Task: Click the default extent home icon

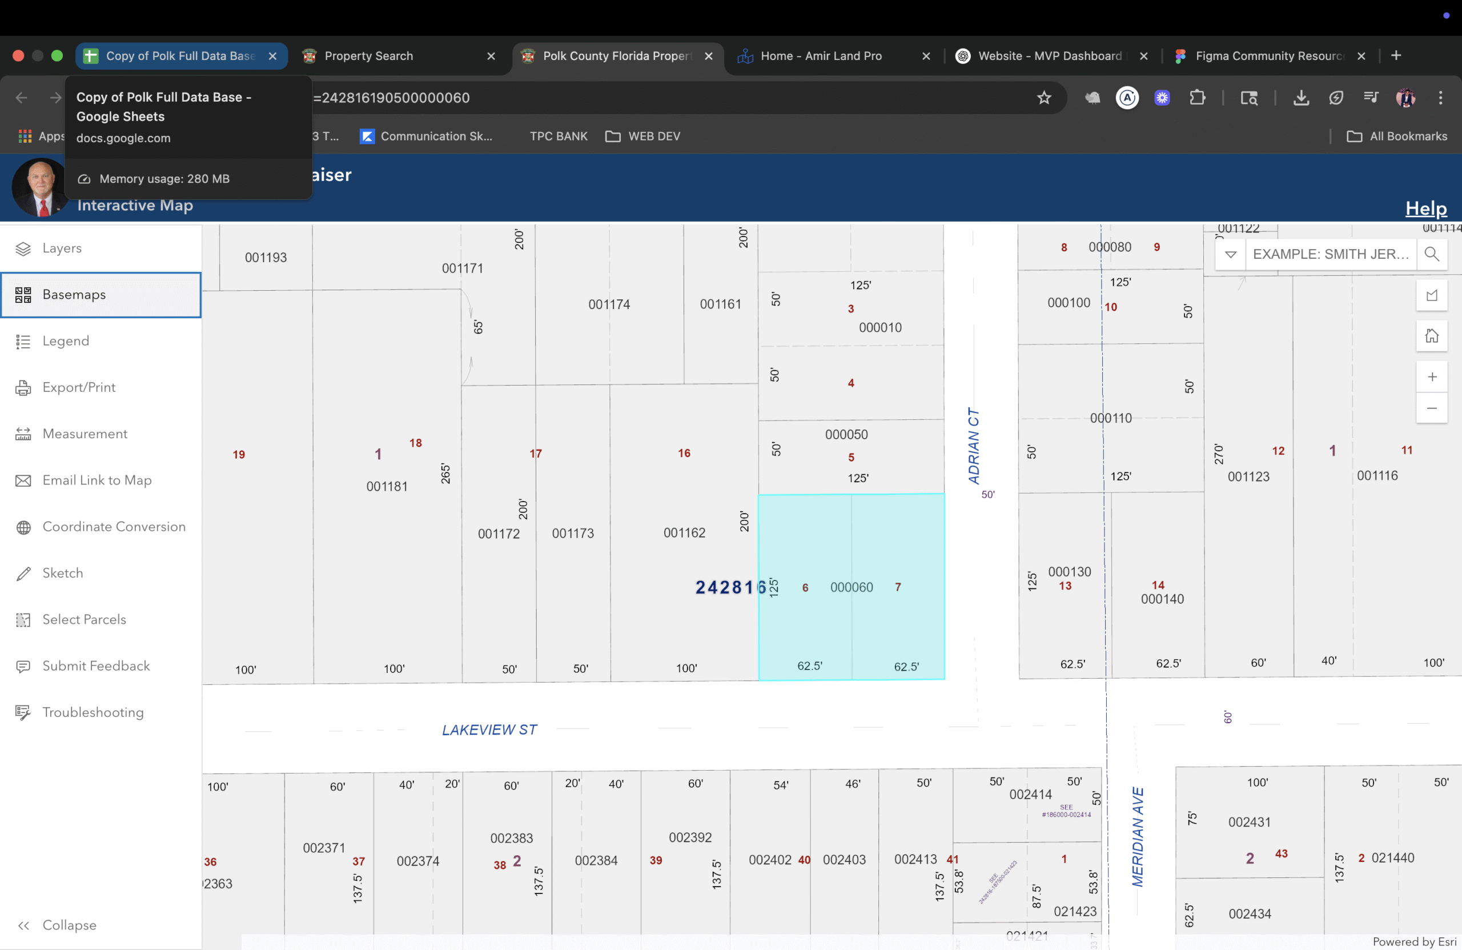Action: coord(1431,336)
